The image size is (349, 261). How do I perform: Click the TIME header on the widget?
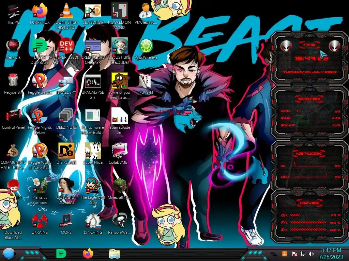click(x=309, y=45)
